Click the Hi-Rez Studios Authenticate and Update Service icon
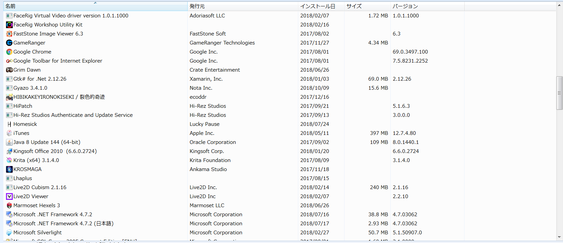The image size is (563, 243). pos(9,115)
